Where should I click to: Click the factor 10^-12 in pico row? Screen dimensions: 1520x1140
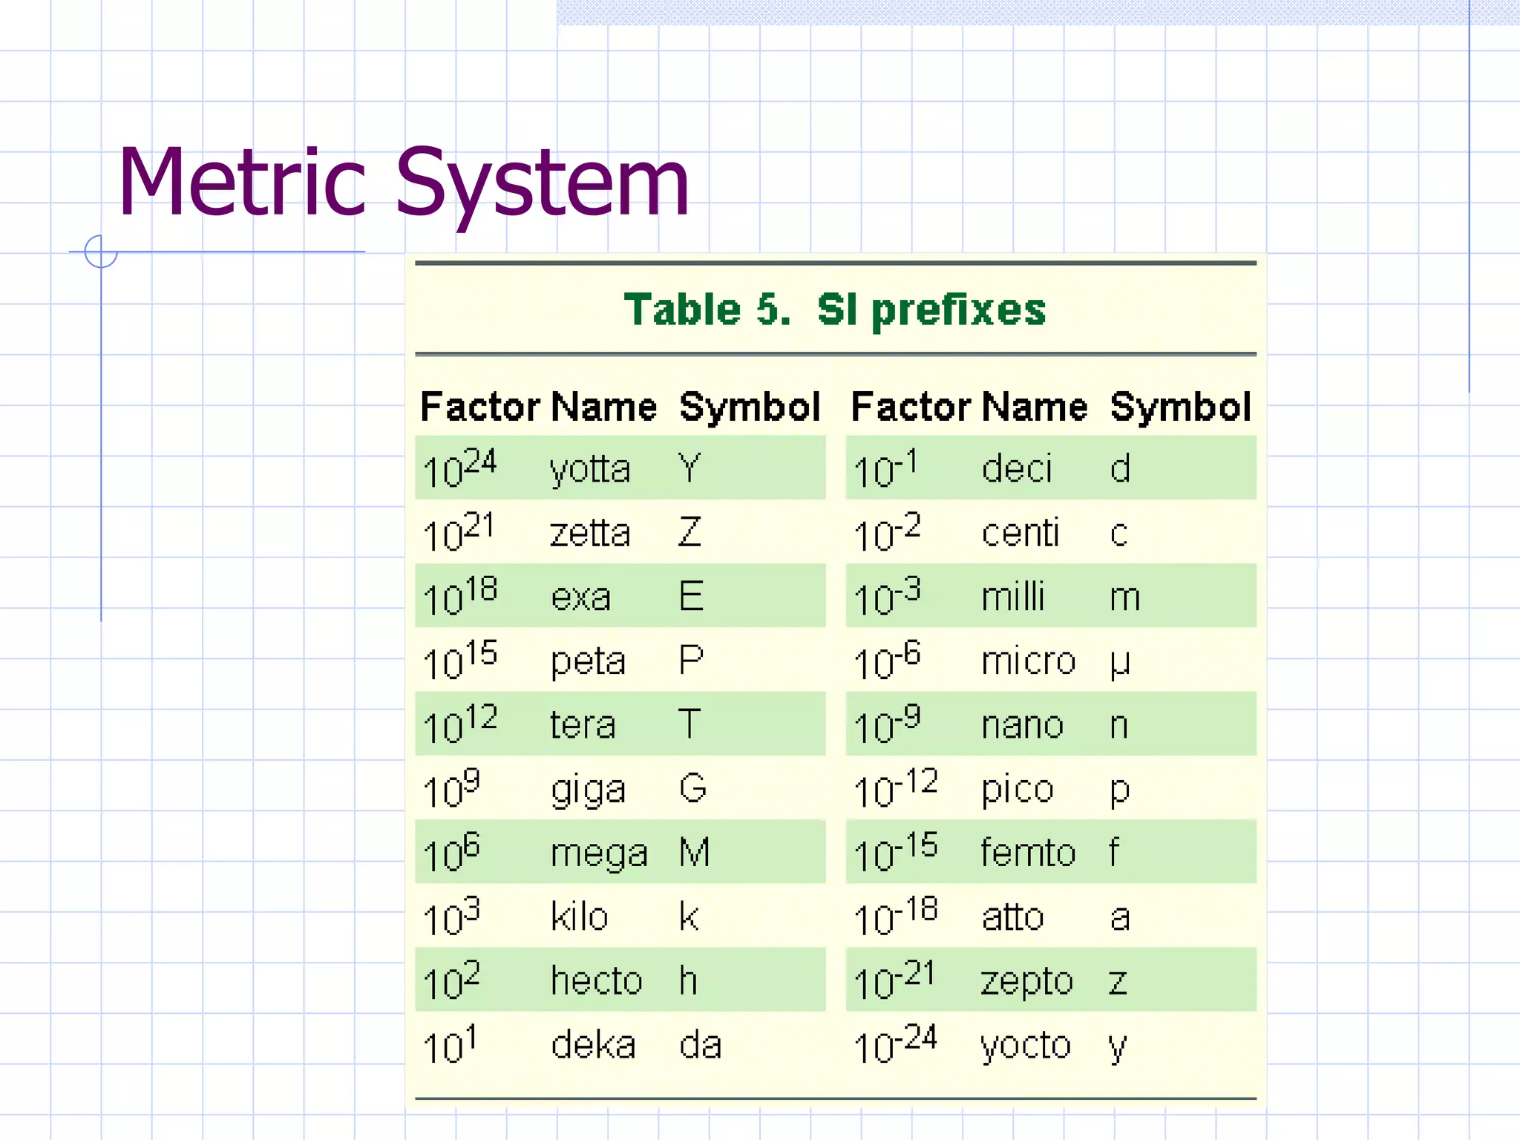point(896,788)
